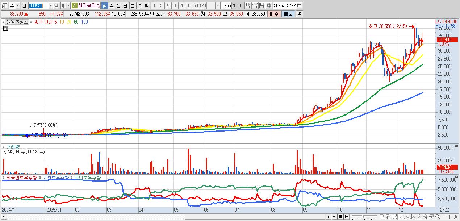Click the add indicator line icon
Screen dimensions: 460x221
[255, 5]
